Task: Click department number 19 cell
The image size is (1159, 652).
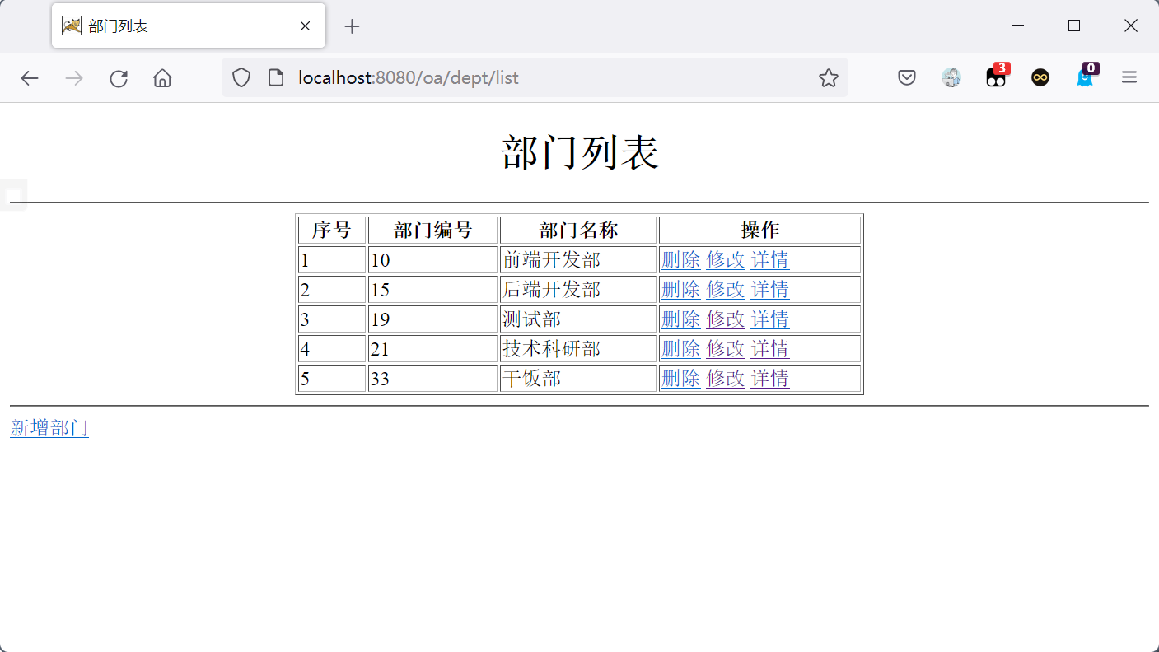Action: tap(432, 319)
